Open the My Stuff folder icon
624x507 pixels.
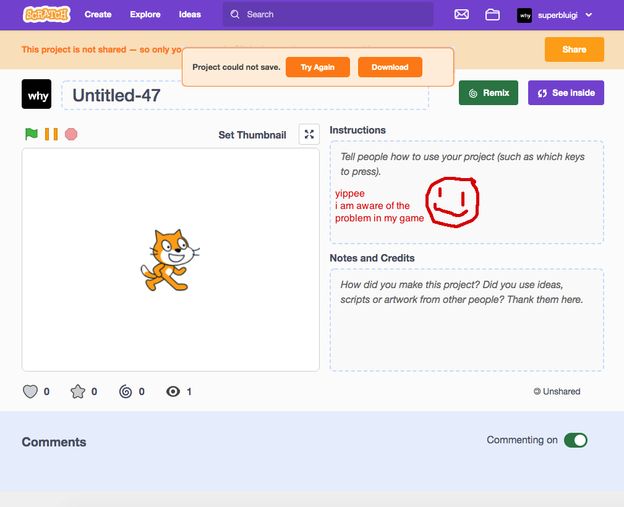click(492, 15)
